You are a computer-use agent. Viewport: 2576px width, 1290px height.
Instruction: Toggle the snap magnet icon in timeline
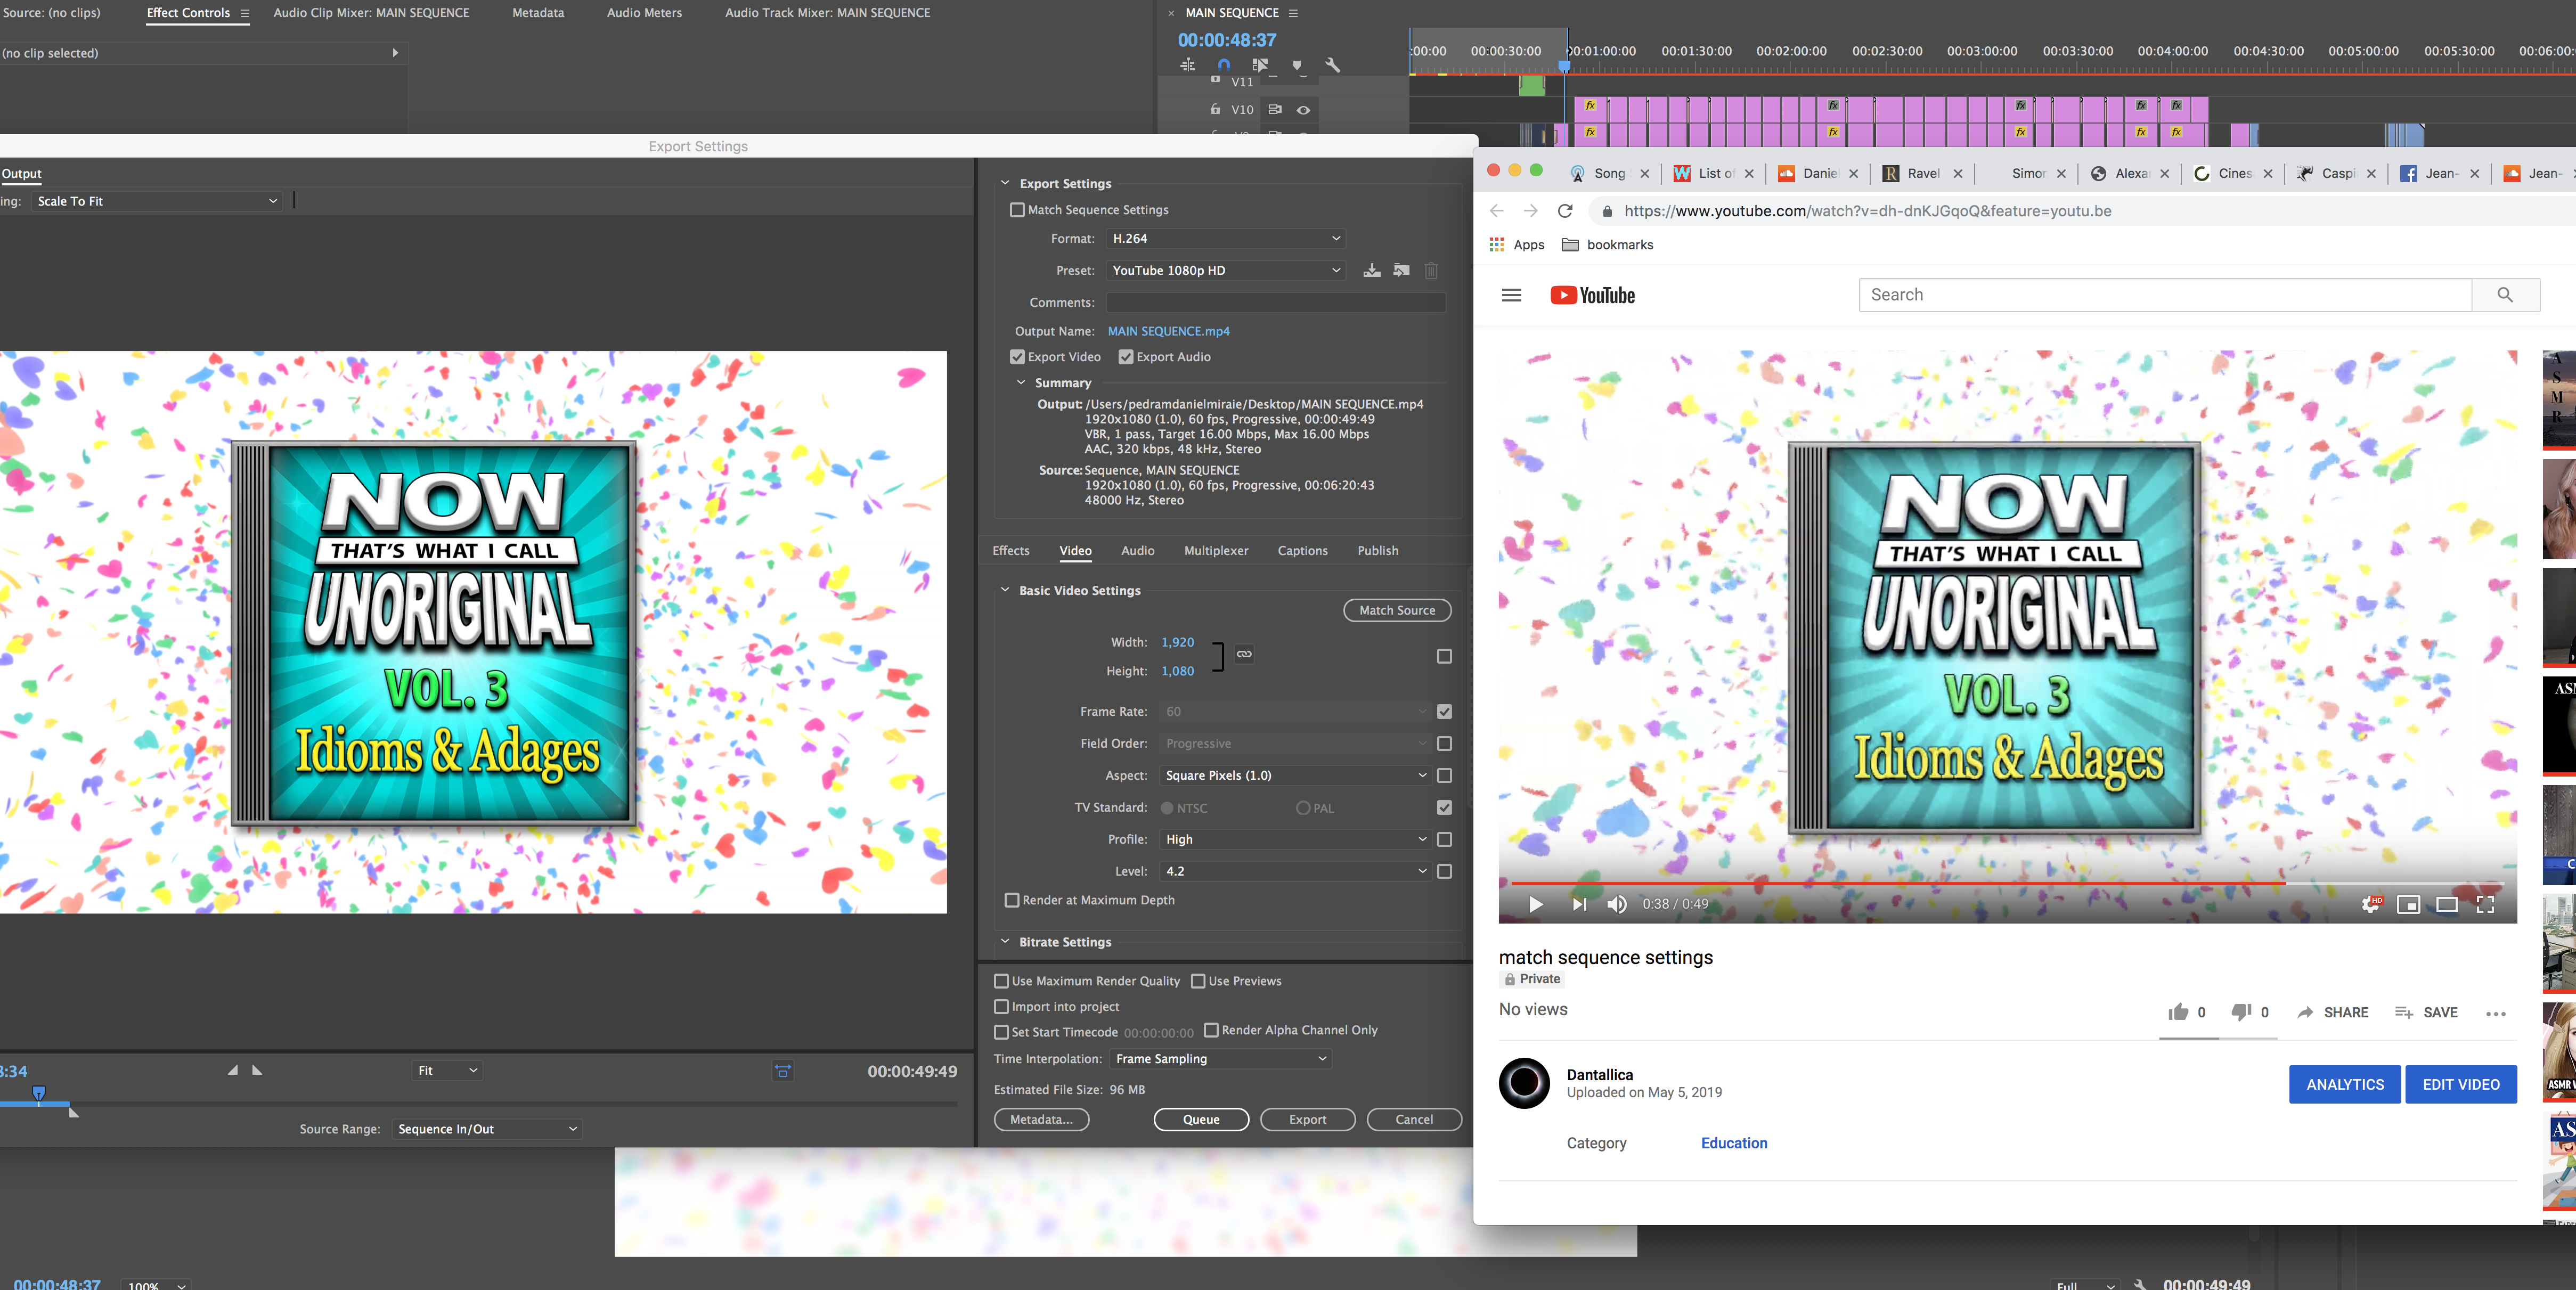pyautogui.click(x=1223, y=65)
